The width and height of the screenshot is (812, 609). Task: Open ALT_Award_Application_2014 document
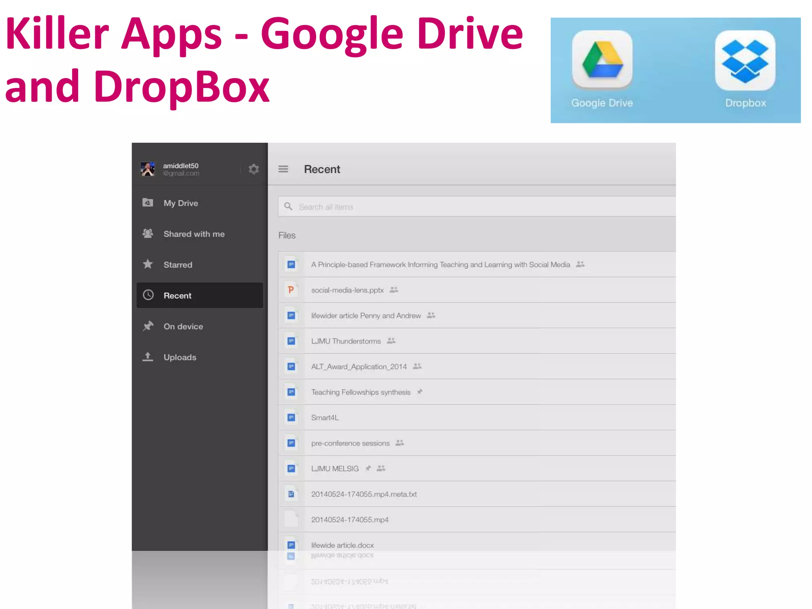tap(477, 366)
